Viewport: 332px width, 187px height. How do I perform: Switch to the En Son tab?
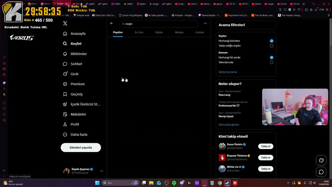[139, 32]
